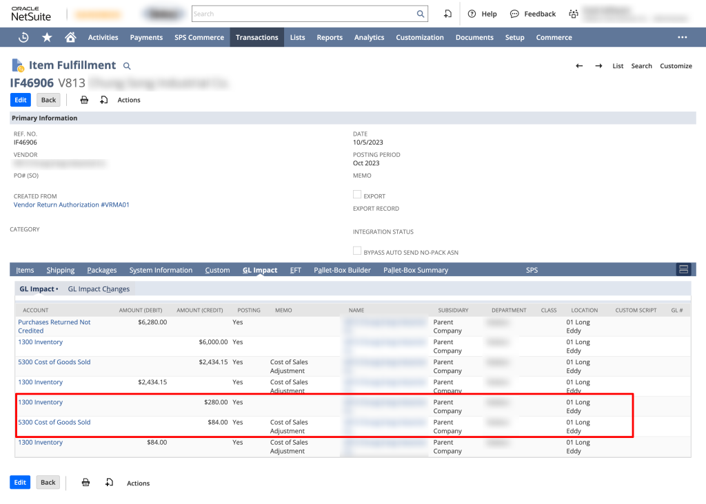This screenshot has width=706, height=504.
Task: Click the search icon beside Item Fulfillment title
Action: pos(127,66)
